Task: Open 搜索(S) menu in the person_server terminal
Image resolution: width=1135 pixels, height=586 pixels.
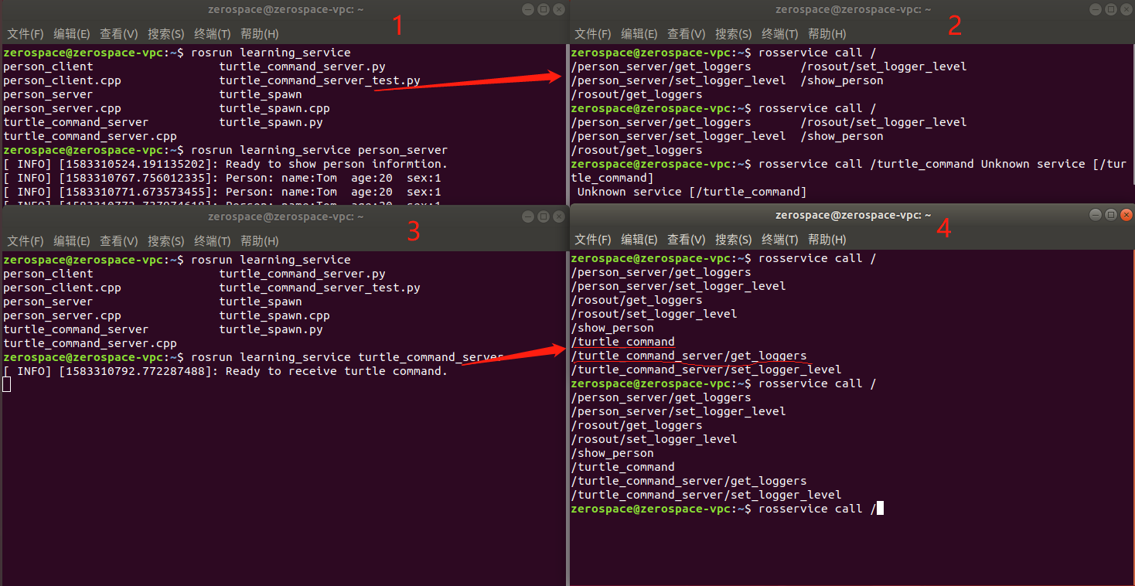Action: [166, 34]
